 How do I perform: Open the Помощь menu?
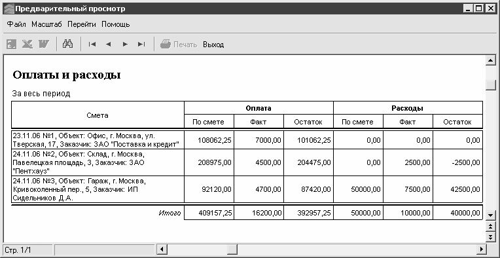[x=115, y=24]
